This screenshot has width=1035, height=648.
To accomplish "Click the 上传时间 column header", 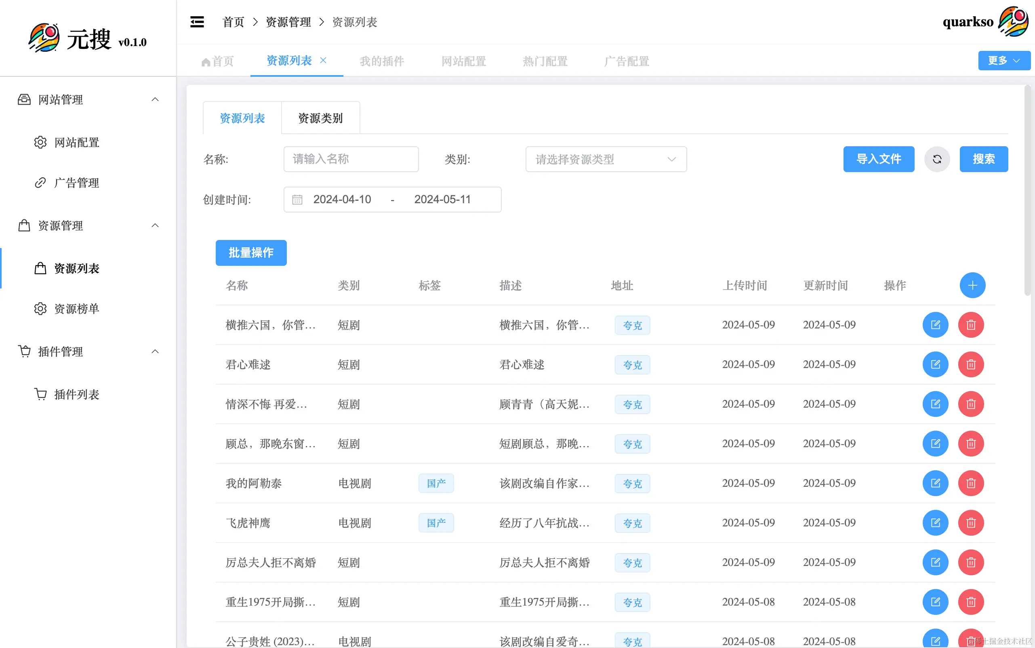I will pyautogui.click(x=745, y=286).
